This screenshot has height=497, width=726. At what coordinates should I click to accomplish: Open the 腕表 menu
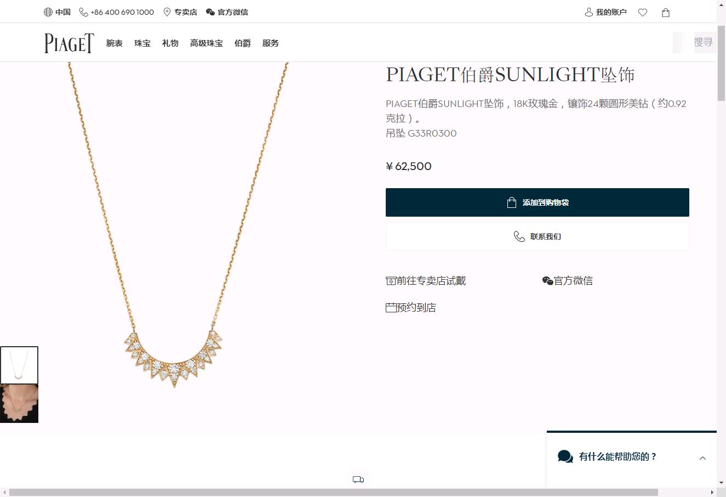point(115,43)
